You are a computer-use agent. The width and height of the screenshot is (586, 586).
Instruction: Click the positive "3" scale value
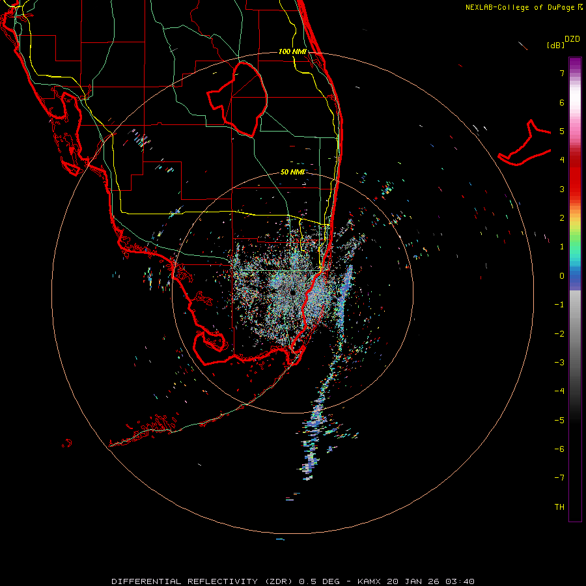point(562,189)
